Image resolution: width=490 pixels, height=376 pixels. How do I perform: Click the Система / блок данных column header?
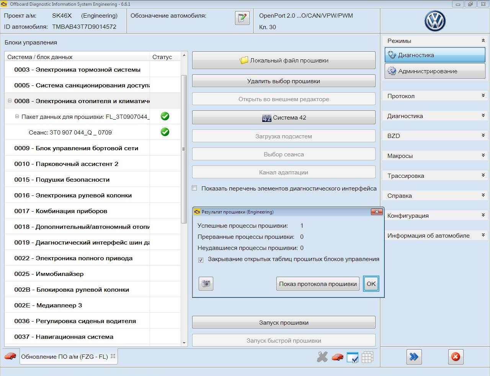(77, 57)
